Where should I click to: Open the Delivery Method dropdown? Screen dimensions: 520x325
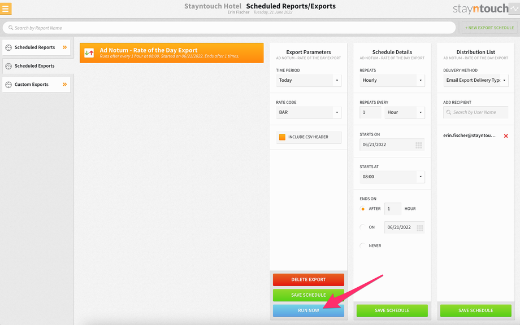(475, 81)
